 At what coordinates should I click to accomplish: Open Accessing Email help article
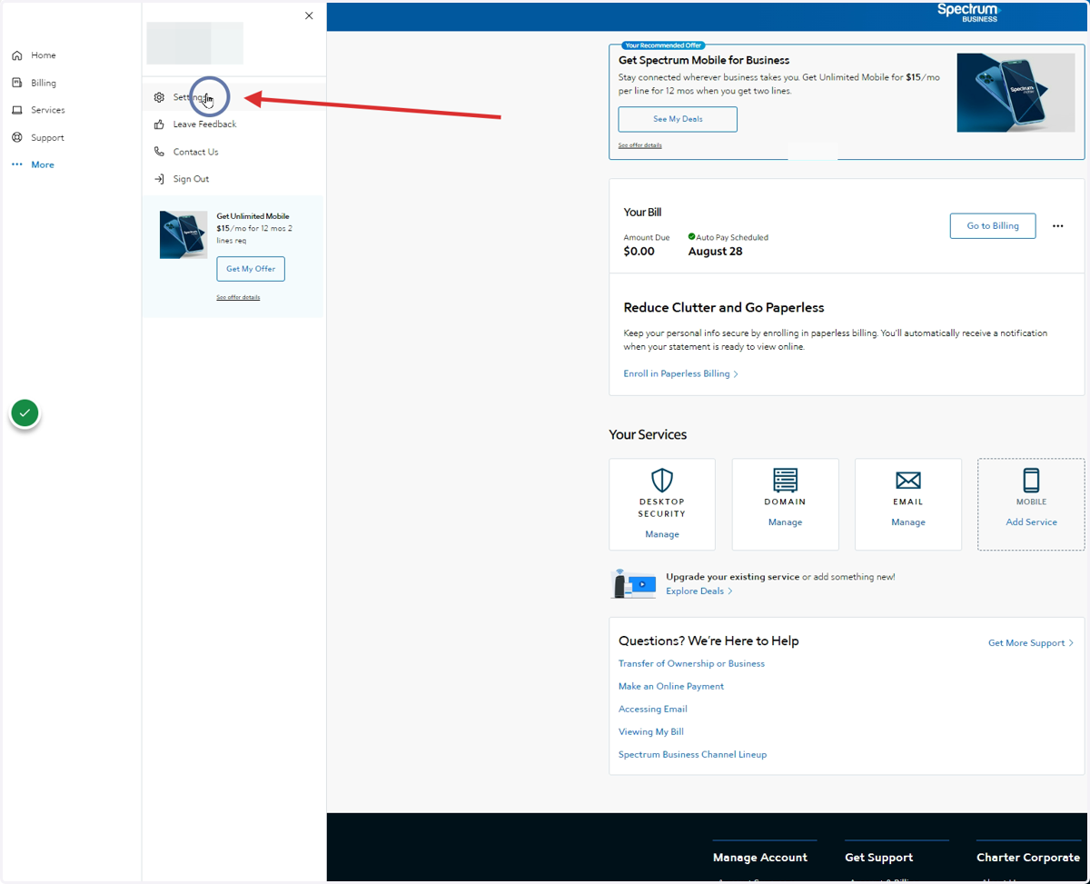653,709
